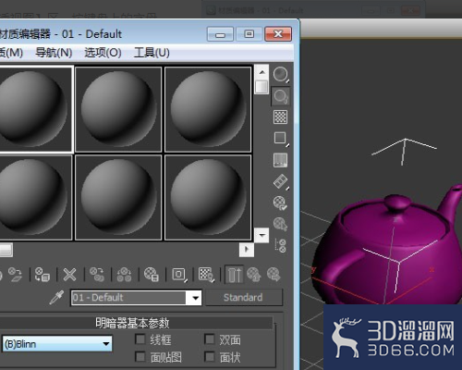This screenshot has height=370, width=462.
Task: Open the 01 - Default name dropdown arrow
Action: point(195,298)
